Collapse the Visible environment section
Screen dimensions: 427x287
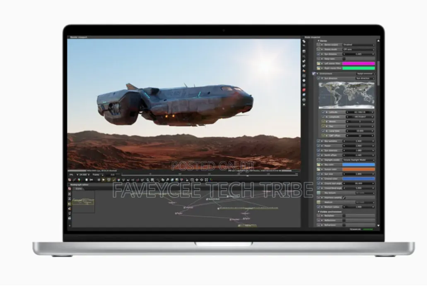[x=318, y=212]
